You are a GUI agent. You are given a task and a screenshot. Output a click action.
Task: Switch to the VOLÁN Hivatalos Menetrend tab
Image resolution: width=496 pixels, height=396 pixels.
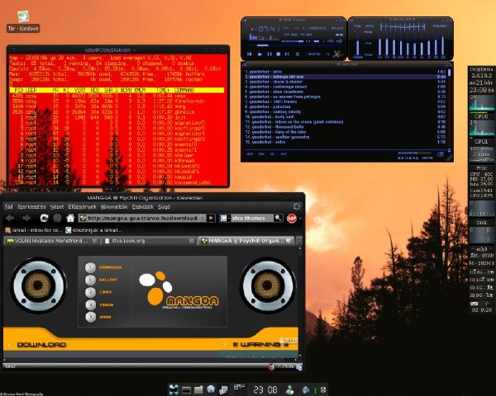(51, 241)
